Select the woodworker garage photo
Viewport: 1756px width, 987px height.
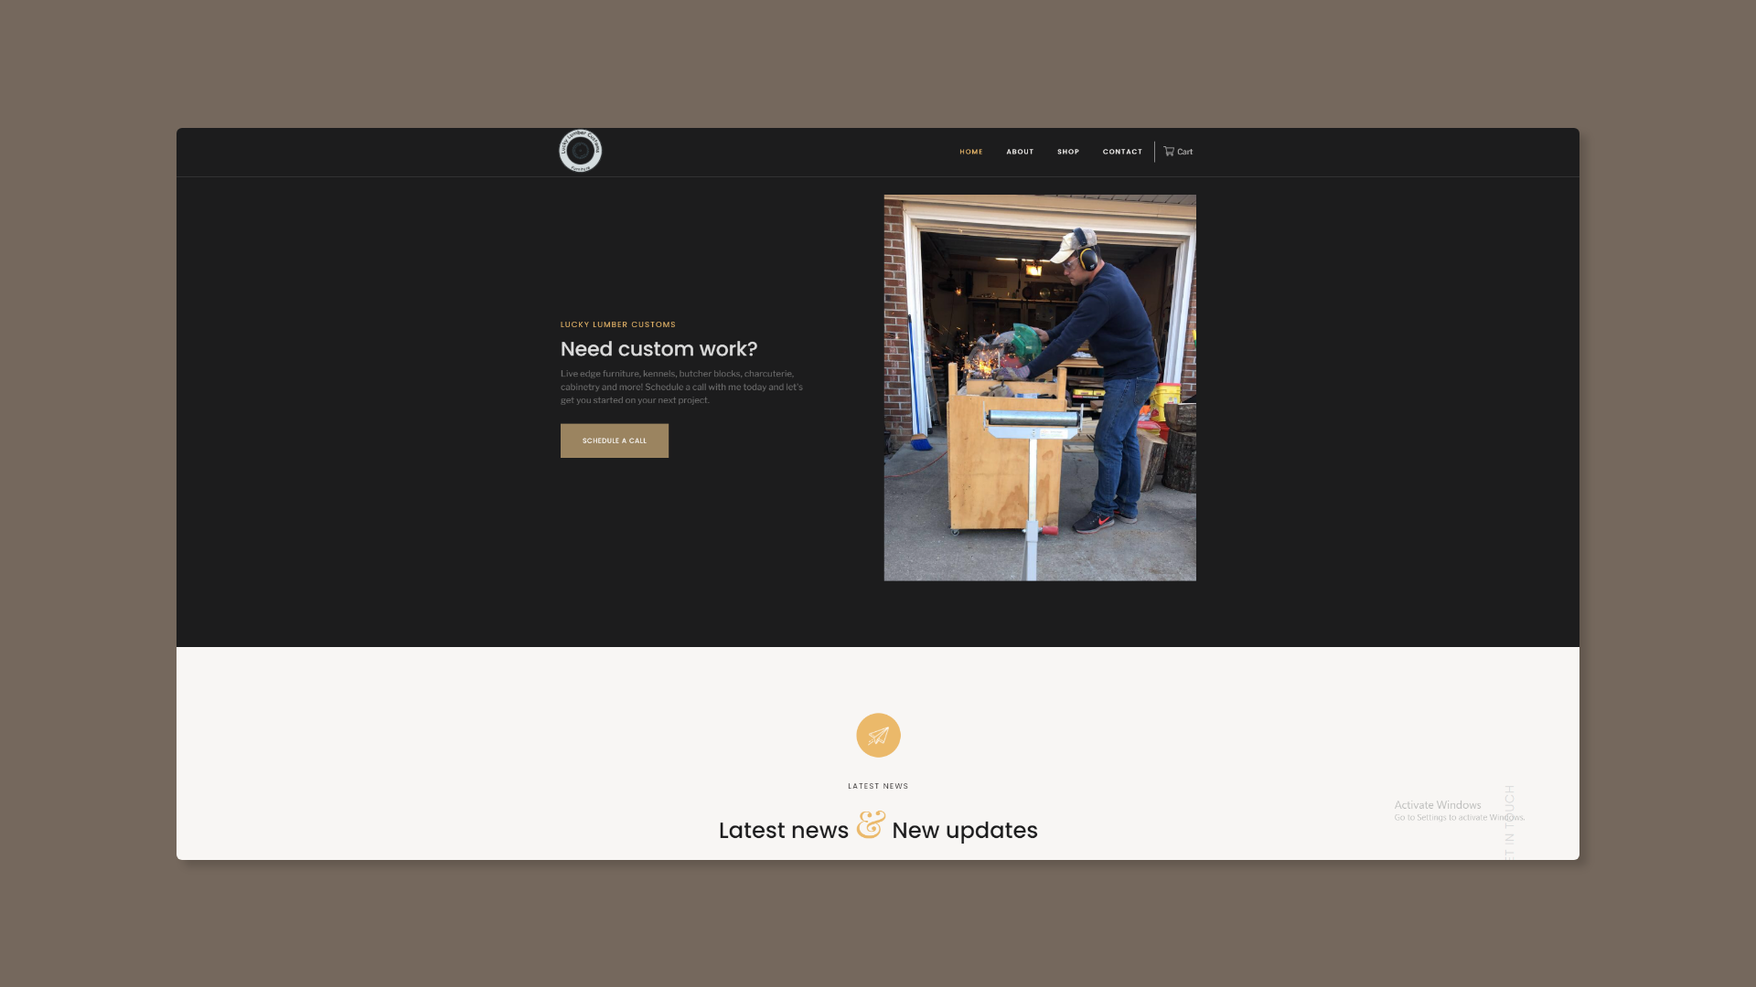click(1040, 387)
